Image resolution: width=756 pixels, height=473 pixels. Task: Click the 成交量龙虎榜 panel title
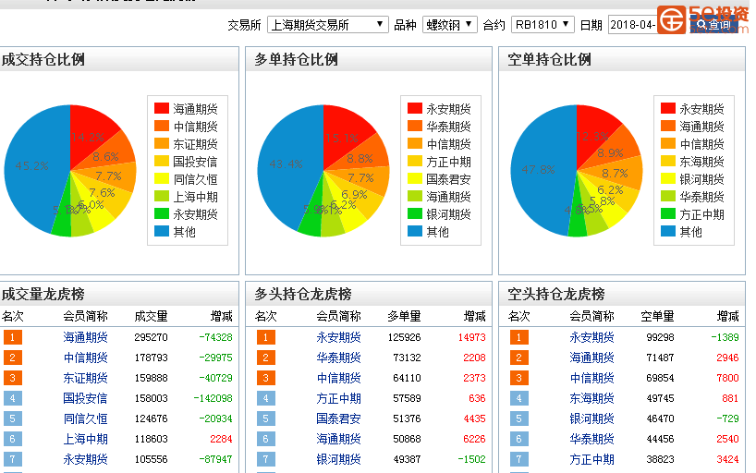(43, 294)
